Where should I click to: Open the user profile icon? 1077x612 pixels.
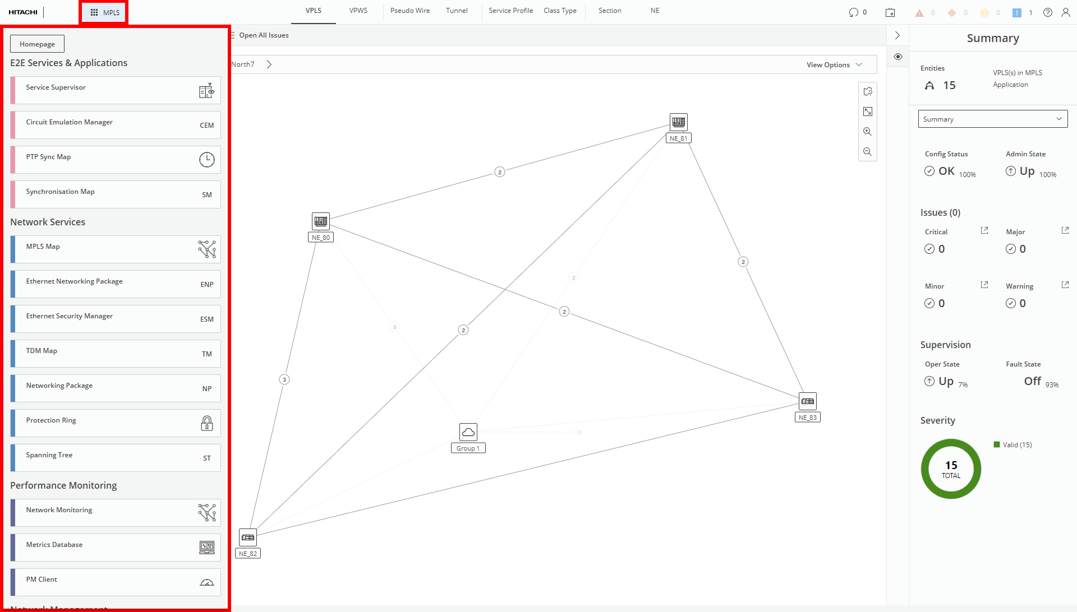(1065, 12)
